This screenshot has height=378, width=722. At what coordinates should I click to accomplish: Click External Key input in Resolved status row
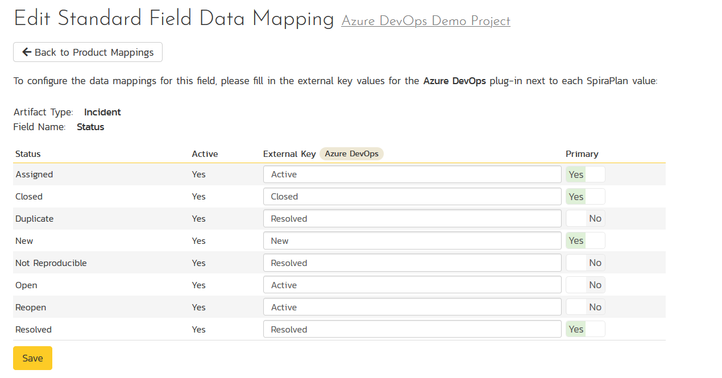[412, 330]
